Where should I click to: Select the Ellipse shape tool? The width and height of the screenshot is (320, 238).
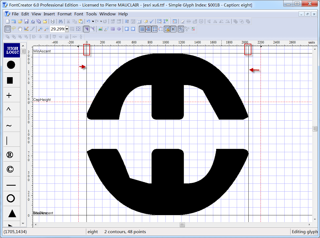(119, 29)
